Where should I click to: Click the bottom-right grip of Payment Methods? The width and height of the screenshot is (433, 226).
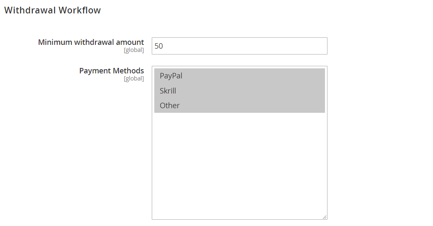(325, 217)
